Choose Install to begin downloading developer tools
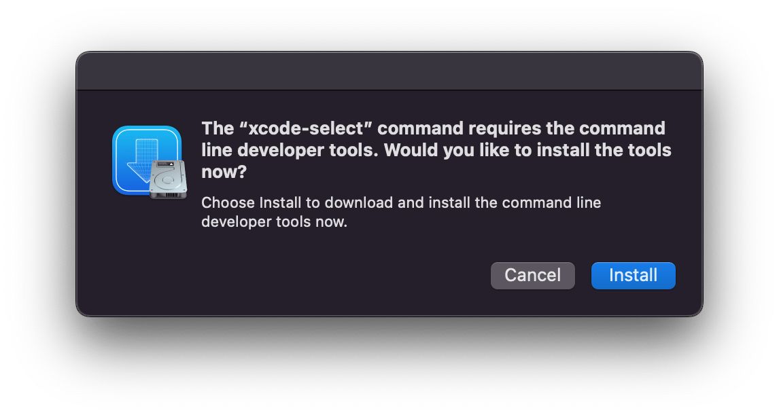This screenshot has width=779, height=417. pos(633,275)
